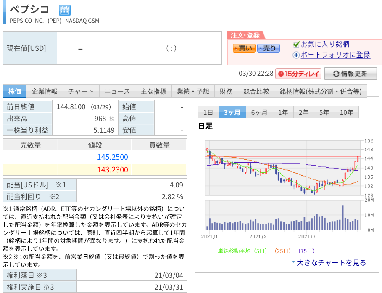
Task: Click the plus icon for portfolio registration
Action: tap(296, 55)
